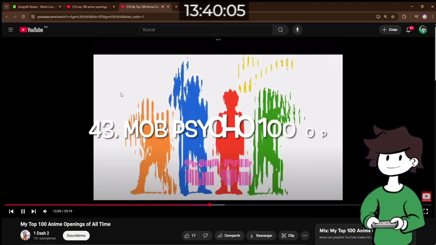Click the YouTube subscribe watermark icon

click(x=426, y=197)
